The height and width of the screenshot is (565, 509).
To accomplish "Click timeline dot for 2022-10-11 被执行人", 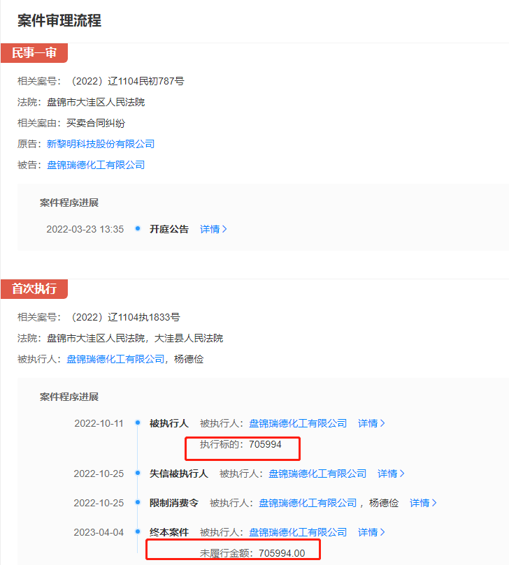I will pyautogui.click(x=138, y=423).
